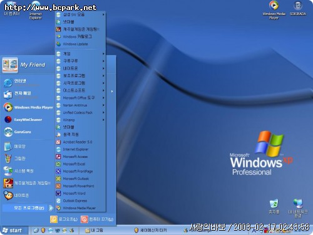
Task: Open SORIBADA desktop shortcut
Action: [298, 8]
